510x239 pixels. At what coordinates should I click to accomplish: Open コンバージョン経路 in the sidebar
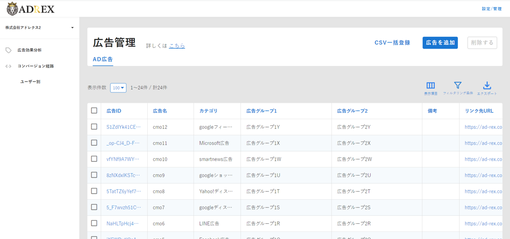tap(36, 66)
